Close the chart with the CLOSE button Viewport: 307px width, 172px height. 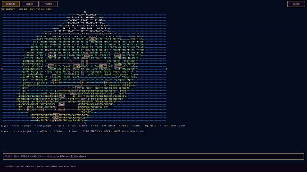coord(296,4)
